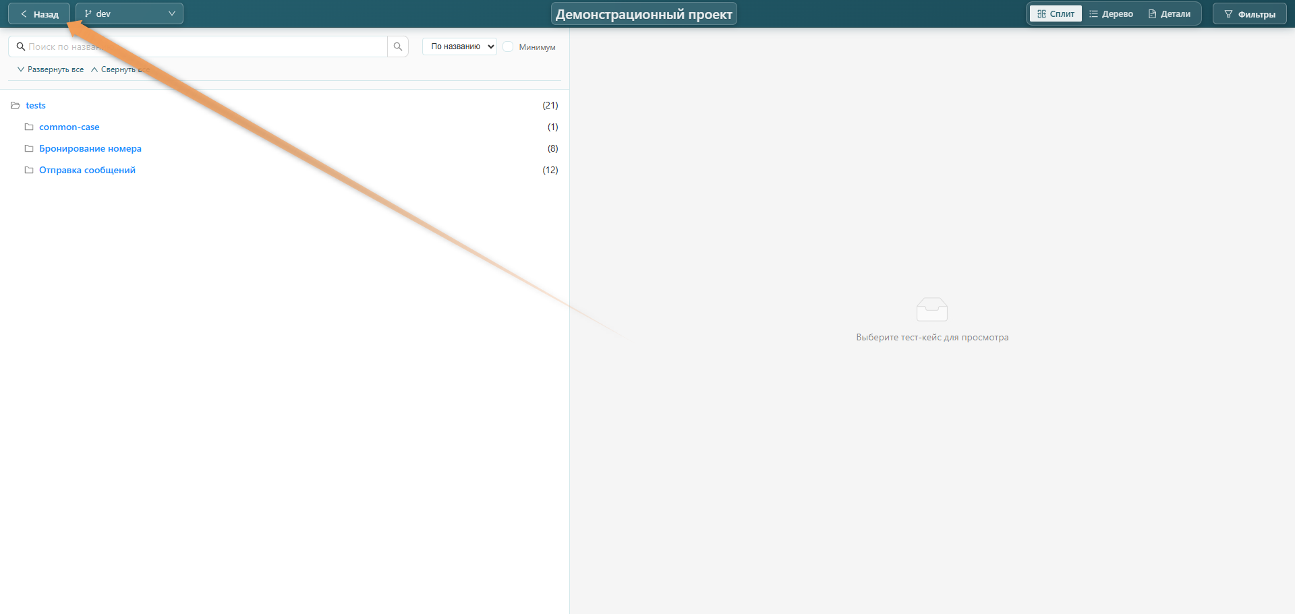1295x614 pixels.
Task: Go back with the Назад button
Action: click(x=39, y=14)
